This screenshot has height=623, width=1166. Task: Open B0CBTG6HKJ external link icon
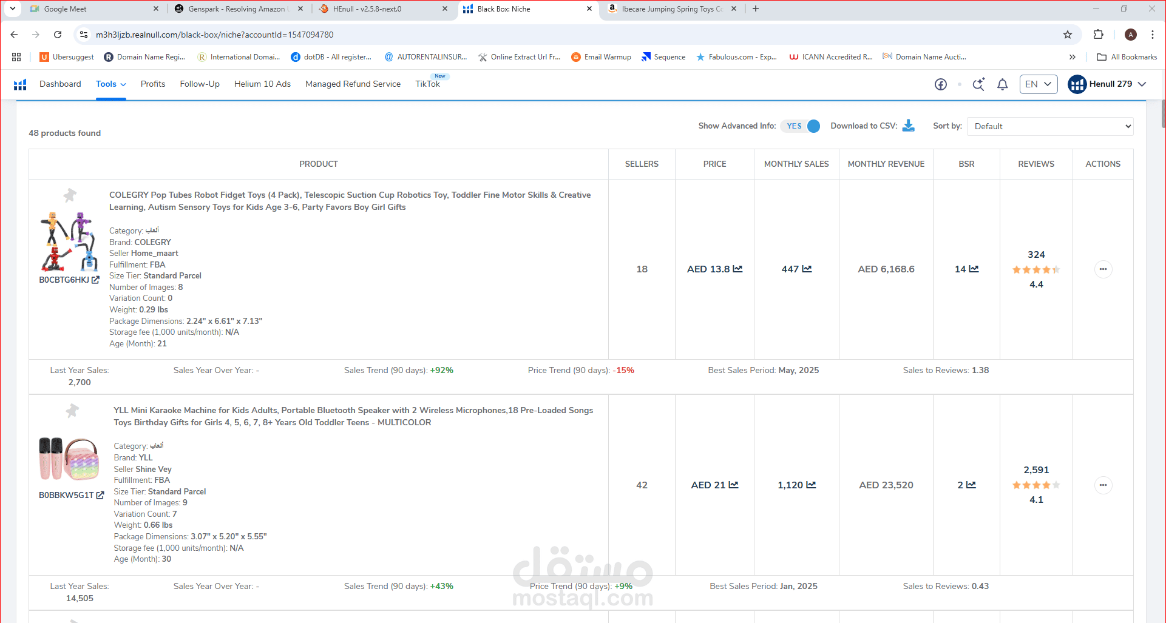pos(95,280)
